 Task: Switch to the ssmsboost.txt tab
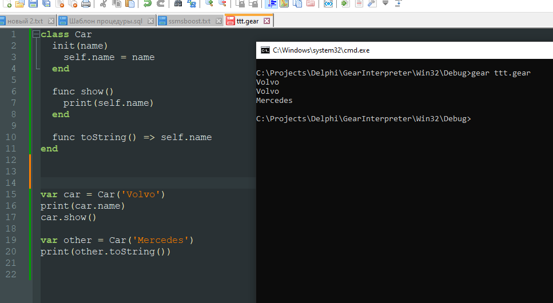[189, 21]
